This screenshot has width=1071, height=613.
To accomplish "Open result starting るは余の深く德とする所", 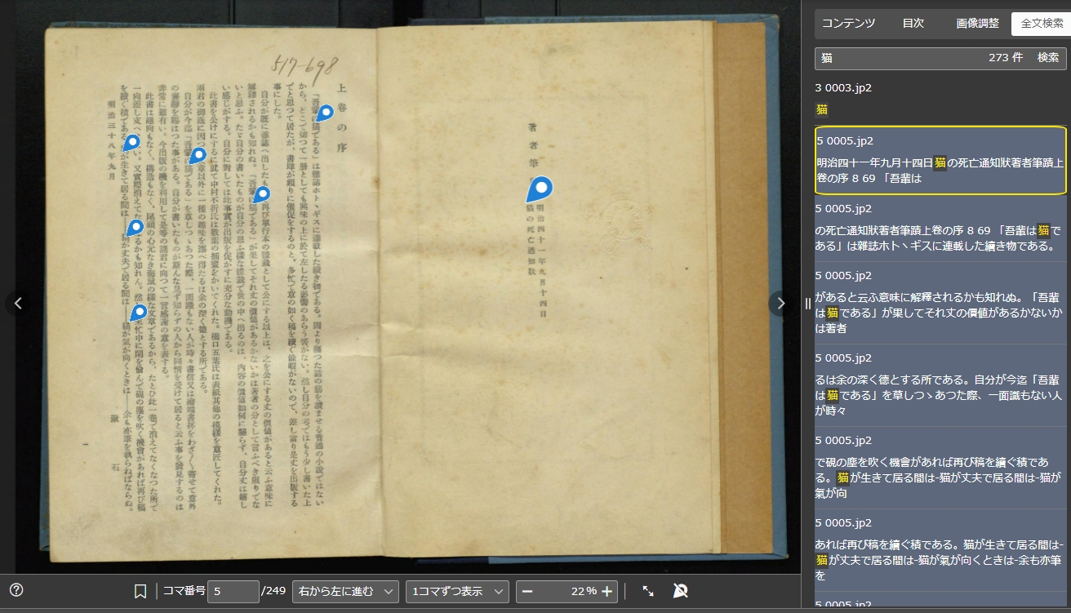I will click(x=940, y=385).
